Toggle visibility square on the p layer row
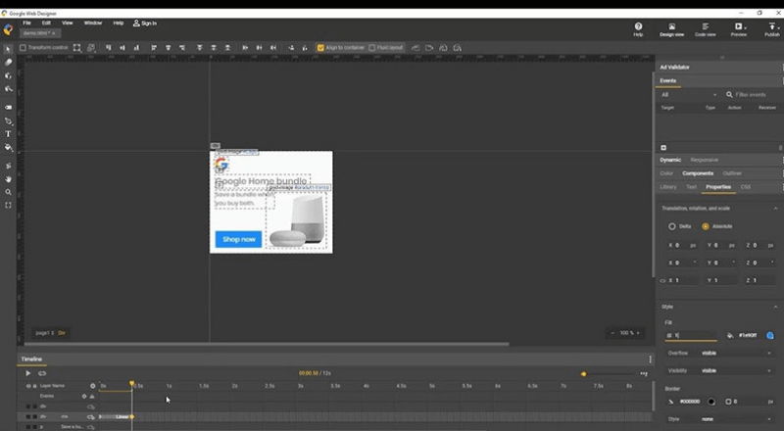The height and width of the screenshot is (431, 784). point(28,427)
